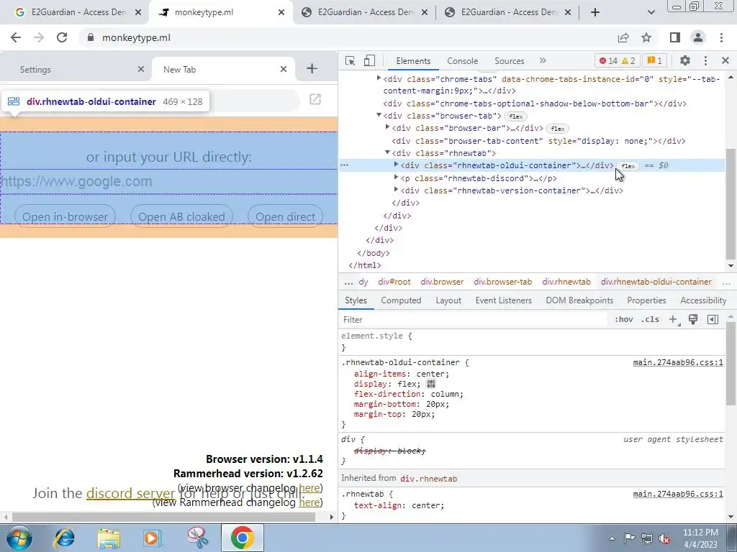Viewport: 737px width, 552px height.
Task: Toggle flex badge on browser-tab div
Action: 515,116
